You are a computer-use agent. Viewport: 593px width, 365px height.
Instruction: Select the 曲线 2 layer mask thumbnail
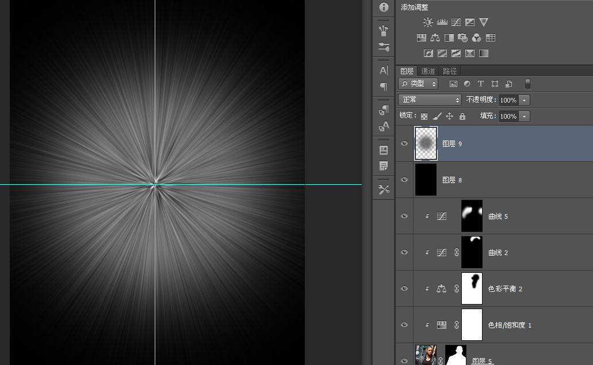(x=472, y=252)
